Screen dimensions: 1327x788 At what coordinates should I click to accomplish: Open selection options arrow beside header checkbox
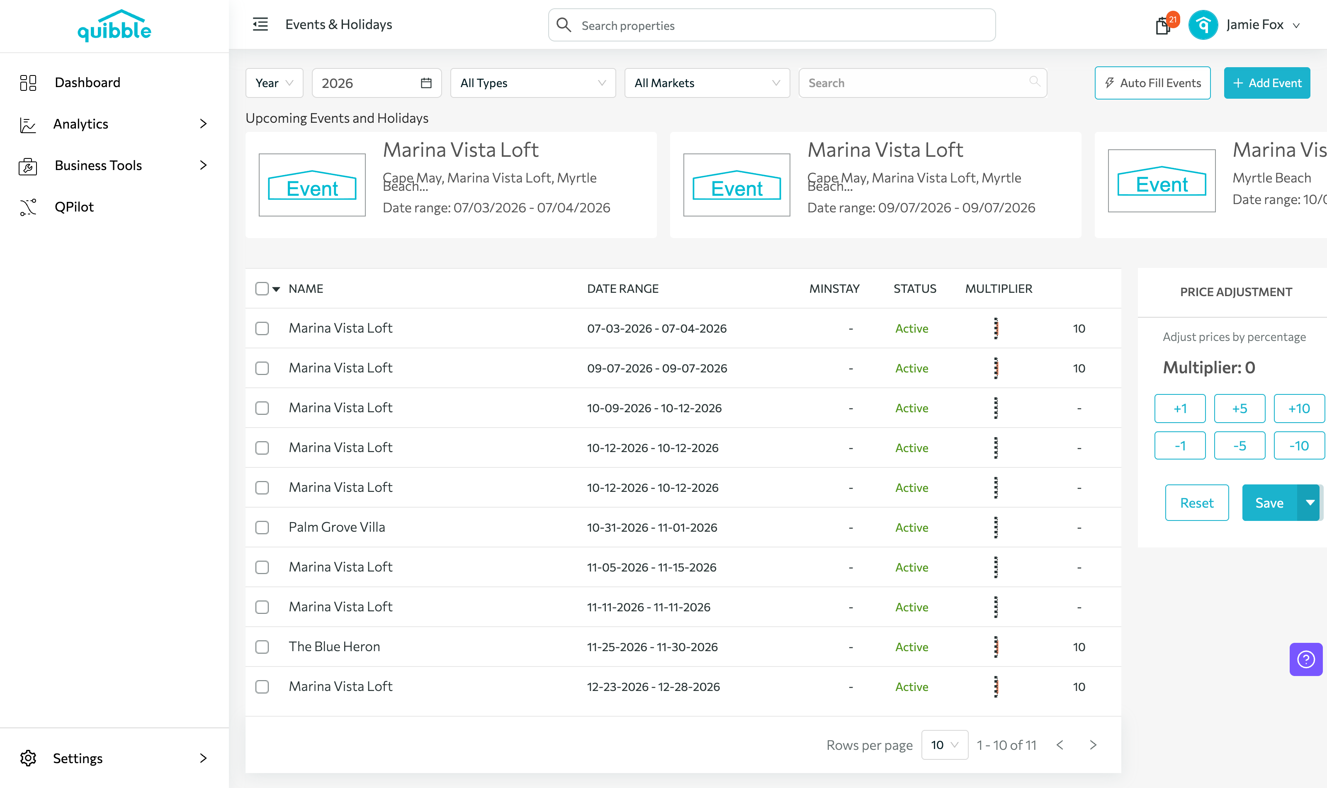point(276,289)
